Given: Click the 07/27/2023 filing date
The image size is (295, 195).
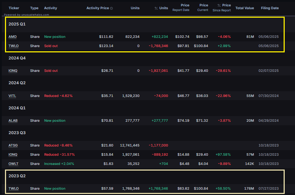Looking at the screenshot, I should click(268, 188).
